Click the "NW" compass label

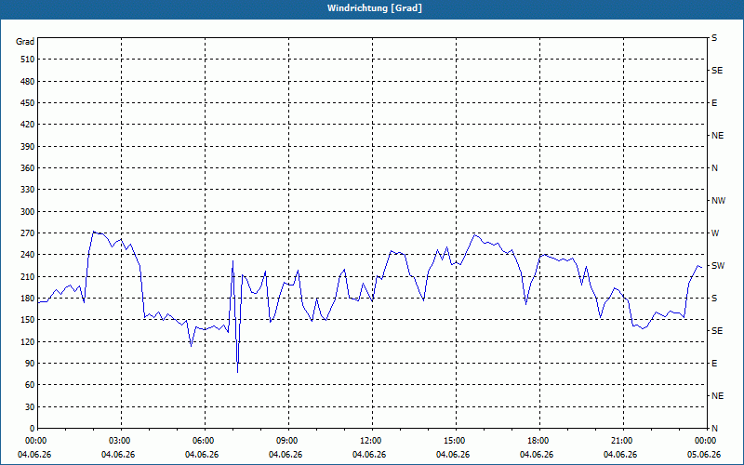[718, 201]
